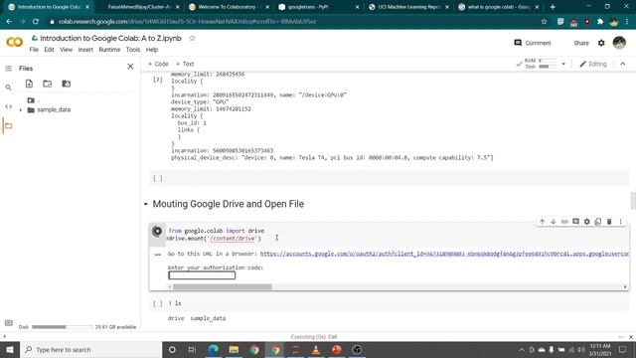636x358 pixels.
Task: Copy link to the cell
Action: coord(564,222)
